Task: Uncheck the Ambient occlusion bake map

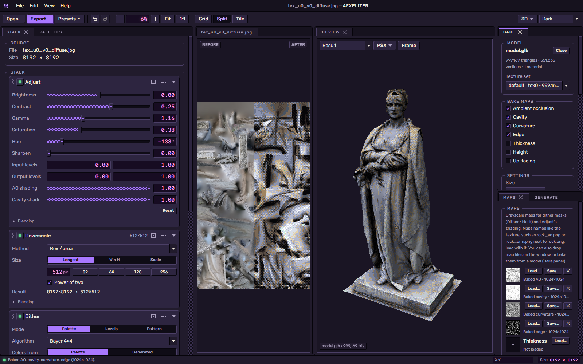Action: pos(508,108)
